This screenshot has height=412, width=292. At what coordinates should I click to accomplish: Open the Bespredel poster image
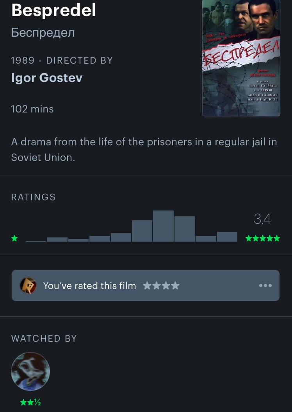click(x=241, y=58)
